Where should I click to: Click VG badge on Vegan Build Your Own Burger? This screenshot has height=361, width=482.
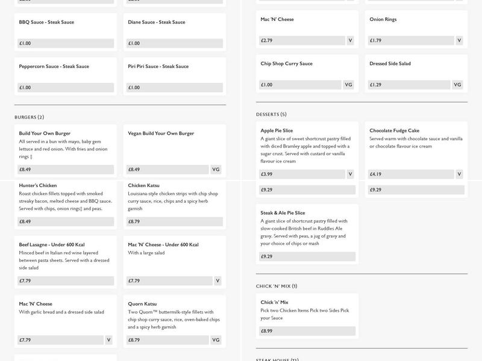(x=216, y=170)
